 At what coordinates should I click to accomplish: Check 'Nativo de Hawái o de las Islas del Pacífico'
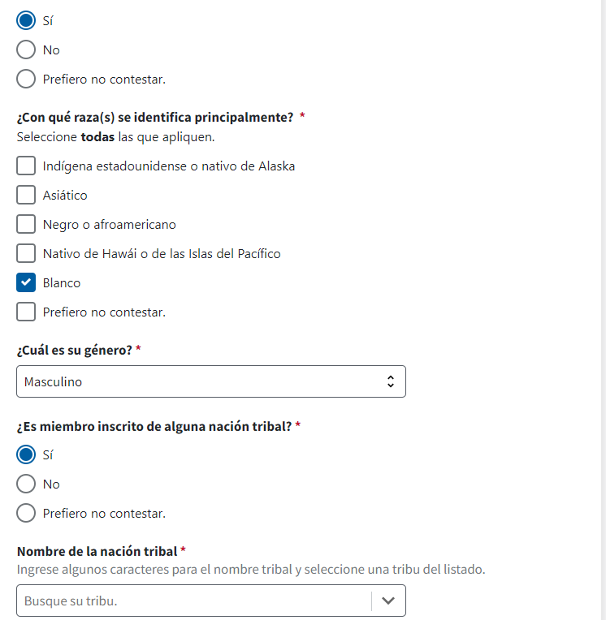tap(26, 253)
